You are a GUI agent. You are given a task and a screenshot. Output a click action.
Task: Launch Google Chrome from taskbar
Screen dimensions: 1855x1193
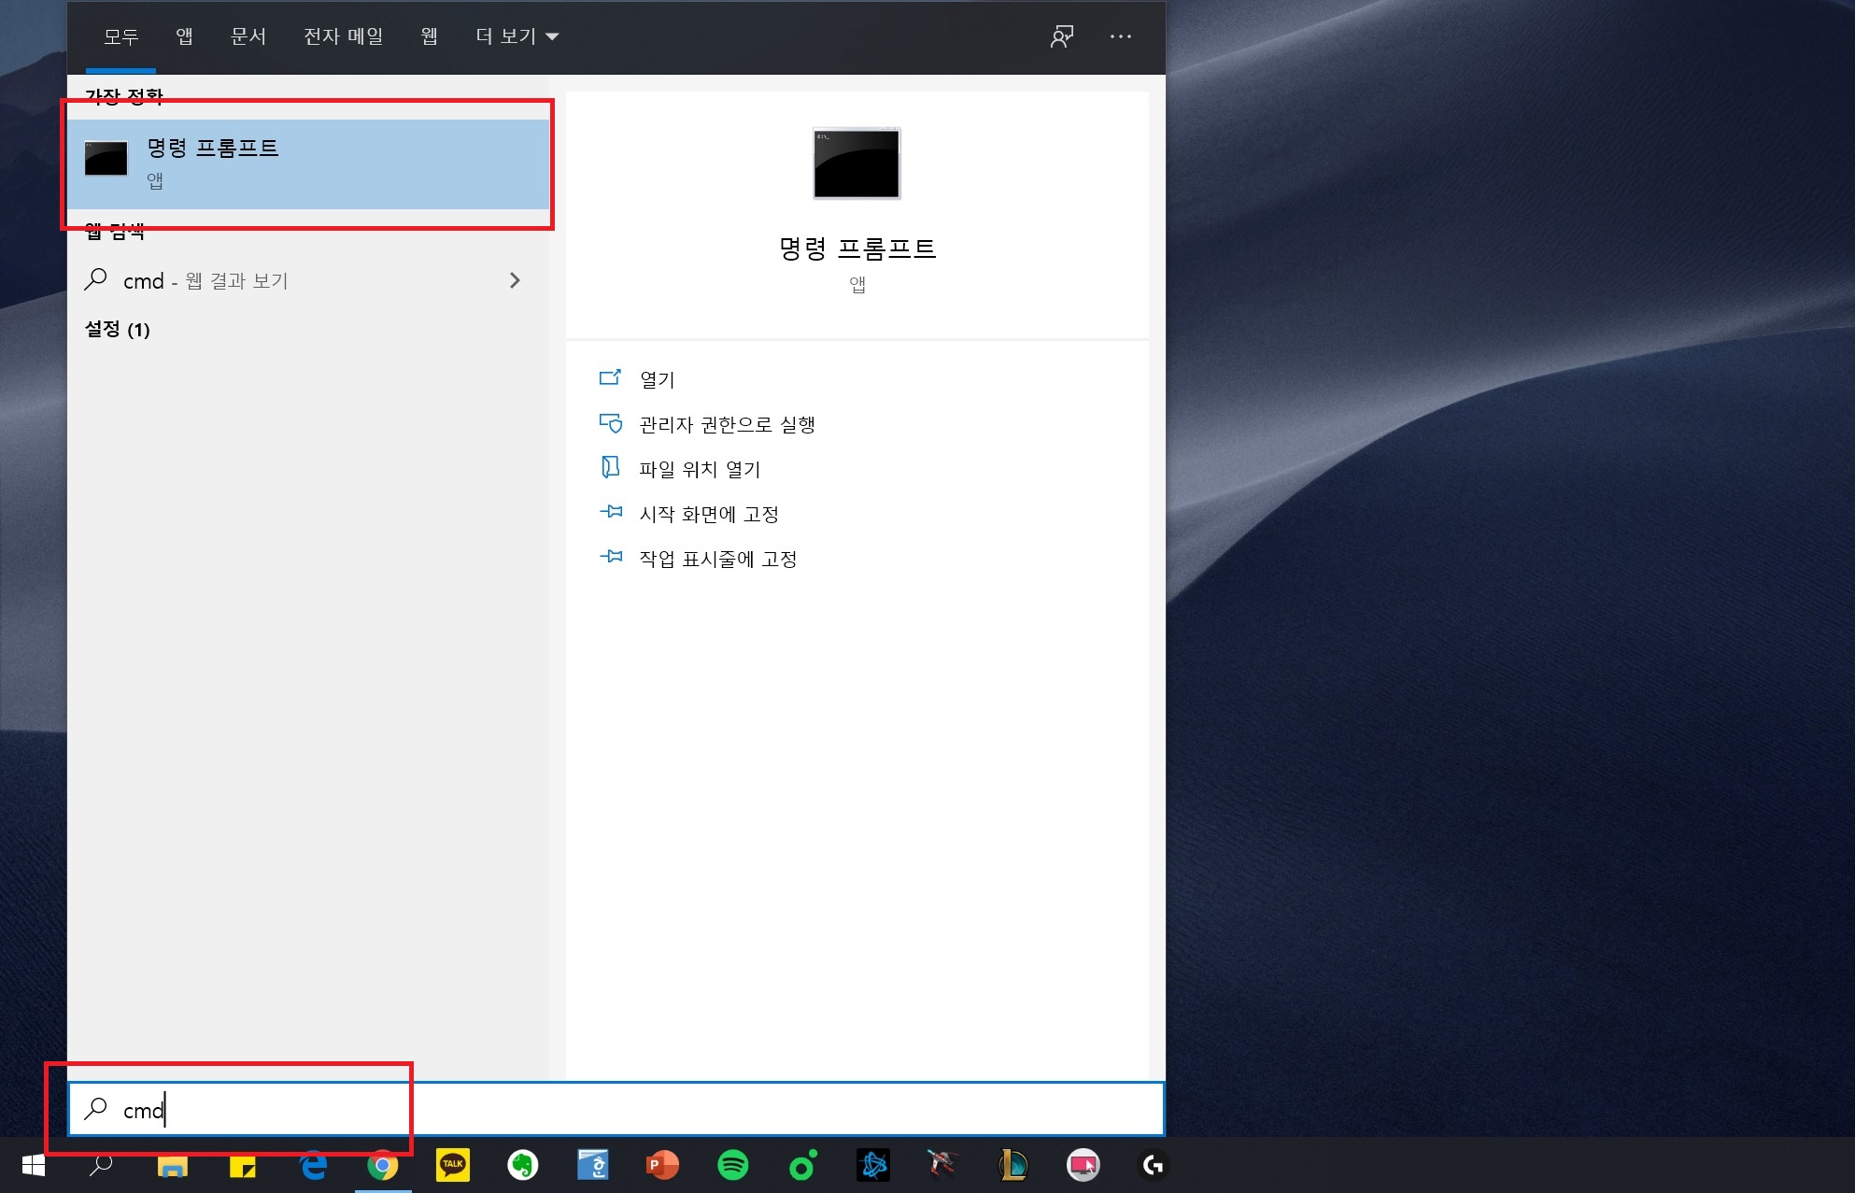tap(383, 1165)
